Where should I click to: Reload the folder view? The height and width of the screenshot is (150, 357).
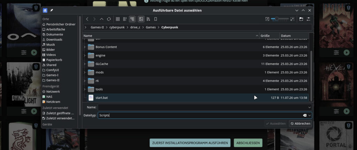coord(109,19)
